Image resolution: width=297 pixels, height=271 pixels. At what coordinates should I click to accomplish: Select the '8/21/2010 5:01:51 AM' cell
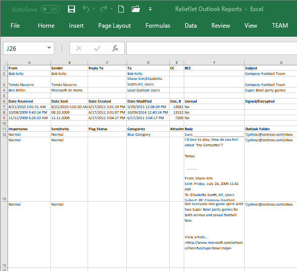pos(29,107)
